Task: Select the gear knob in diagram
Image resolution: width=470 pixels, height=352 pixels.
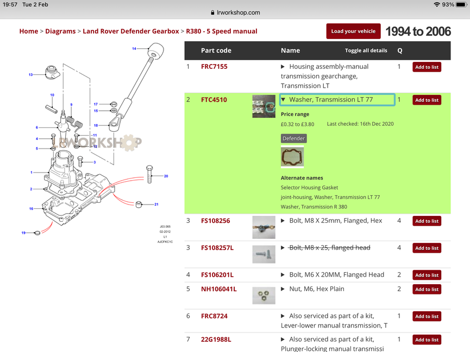Action: click(x=155, y=50)
